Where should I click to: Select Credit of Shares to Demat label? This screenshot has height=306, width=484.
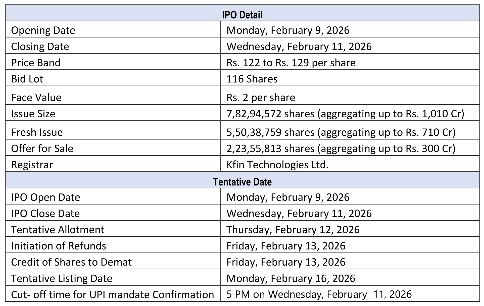[x=71, y=262]
